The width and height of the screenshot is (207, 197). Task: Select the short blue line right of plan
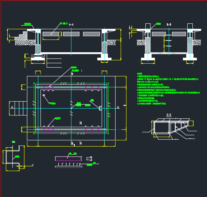(x=119, y=129)
